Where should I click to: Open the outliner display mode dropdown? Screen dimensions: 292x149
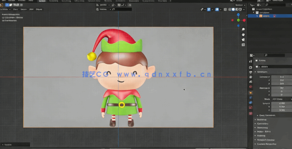click(x=259, y=5)
